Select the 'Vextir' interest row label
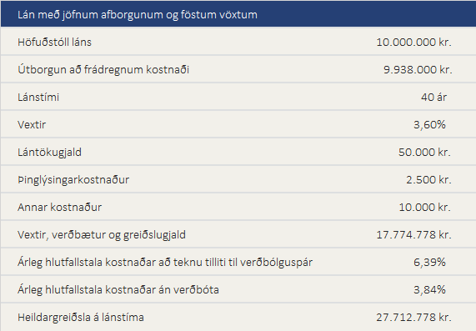 pos(32,124)
